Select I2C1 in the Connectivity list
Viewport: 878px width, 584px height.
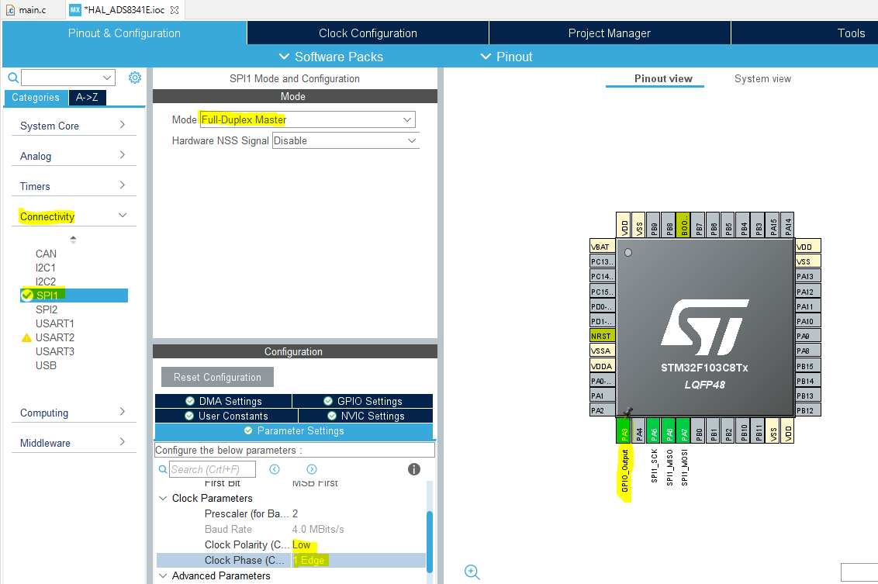(45, 268)
